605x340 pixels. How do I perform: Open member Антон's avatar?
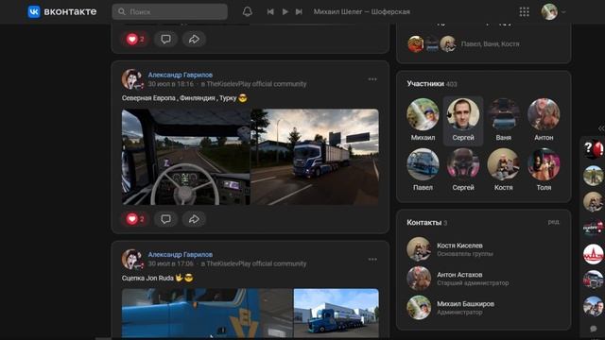click(x=544, y=114)
